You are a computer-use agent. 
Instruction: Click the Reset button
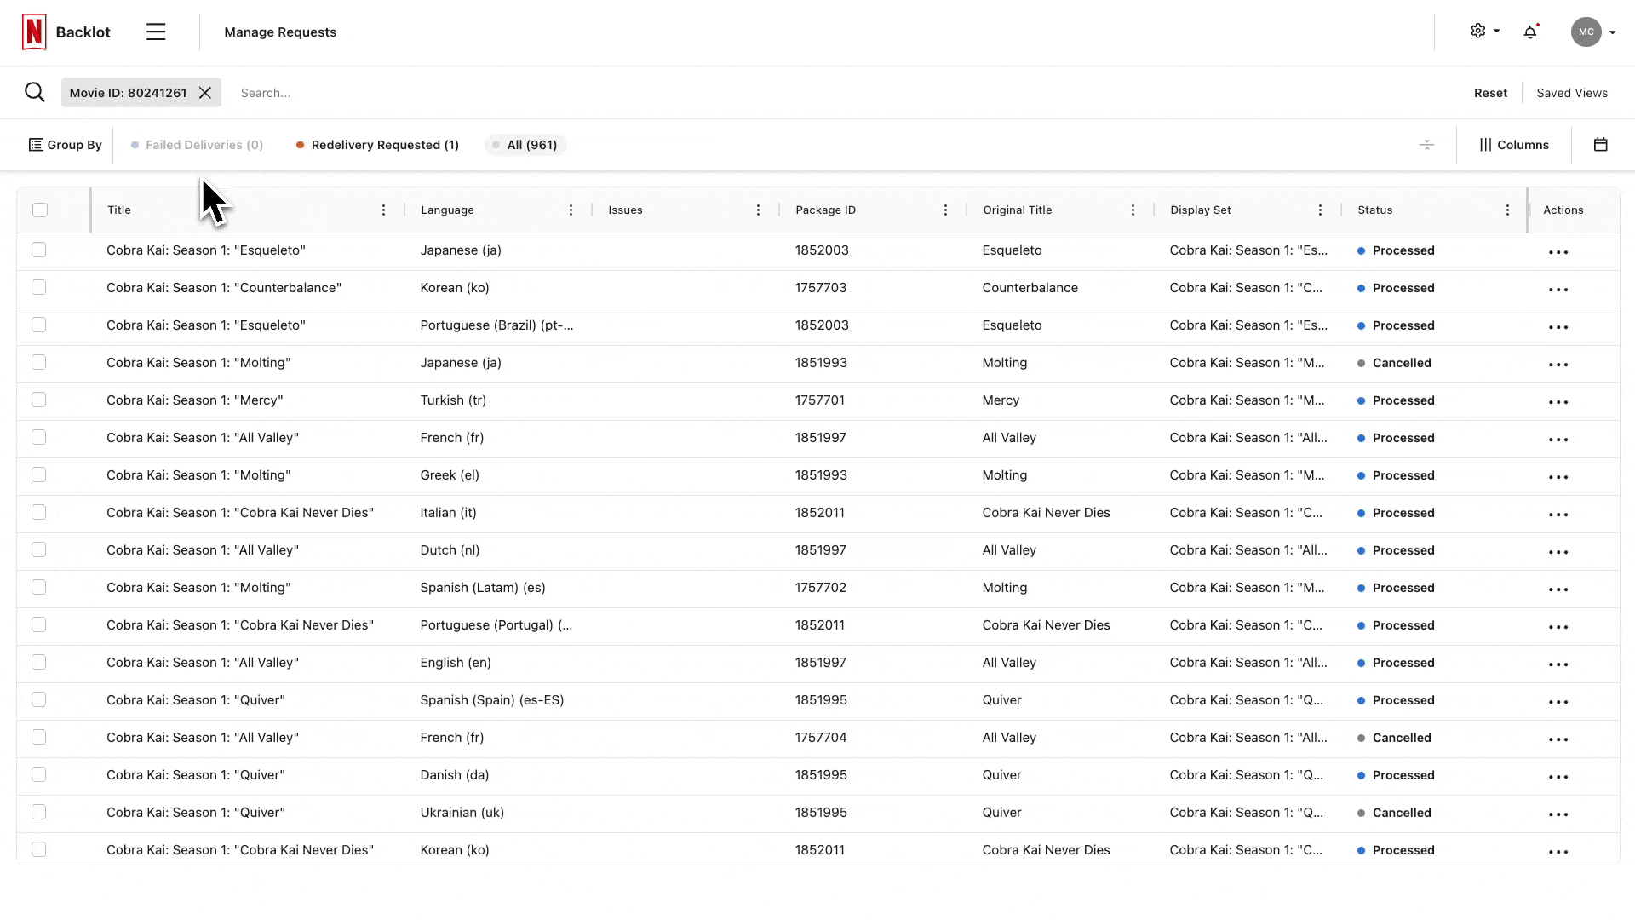coord(1490,92)
